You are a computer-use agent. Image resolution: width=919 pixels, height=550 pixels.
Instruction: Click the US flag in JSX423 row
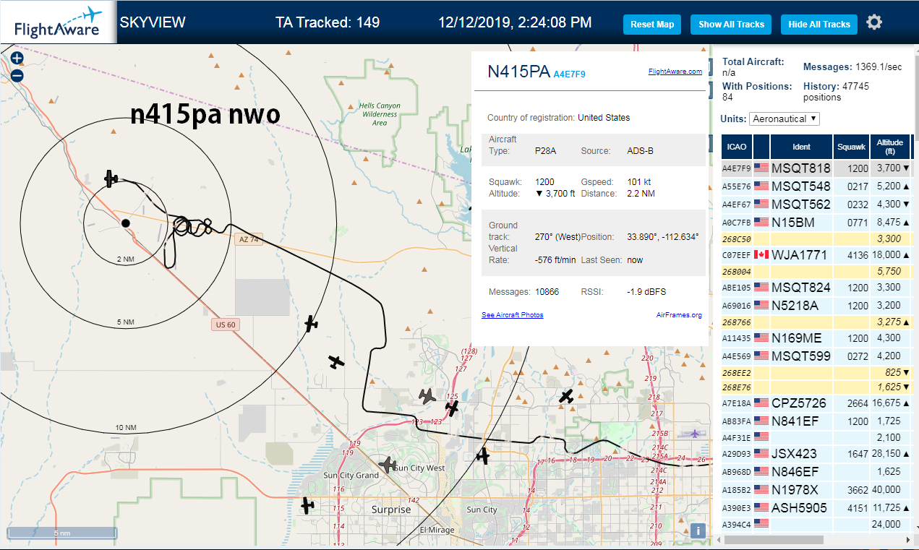pyautogui.click(x=761, y=454)
